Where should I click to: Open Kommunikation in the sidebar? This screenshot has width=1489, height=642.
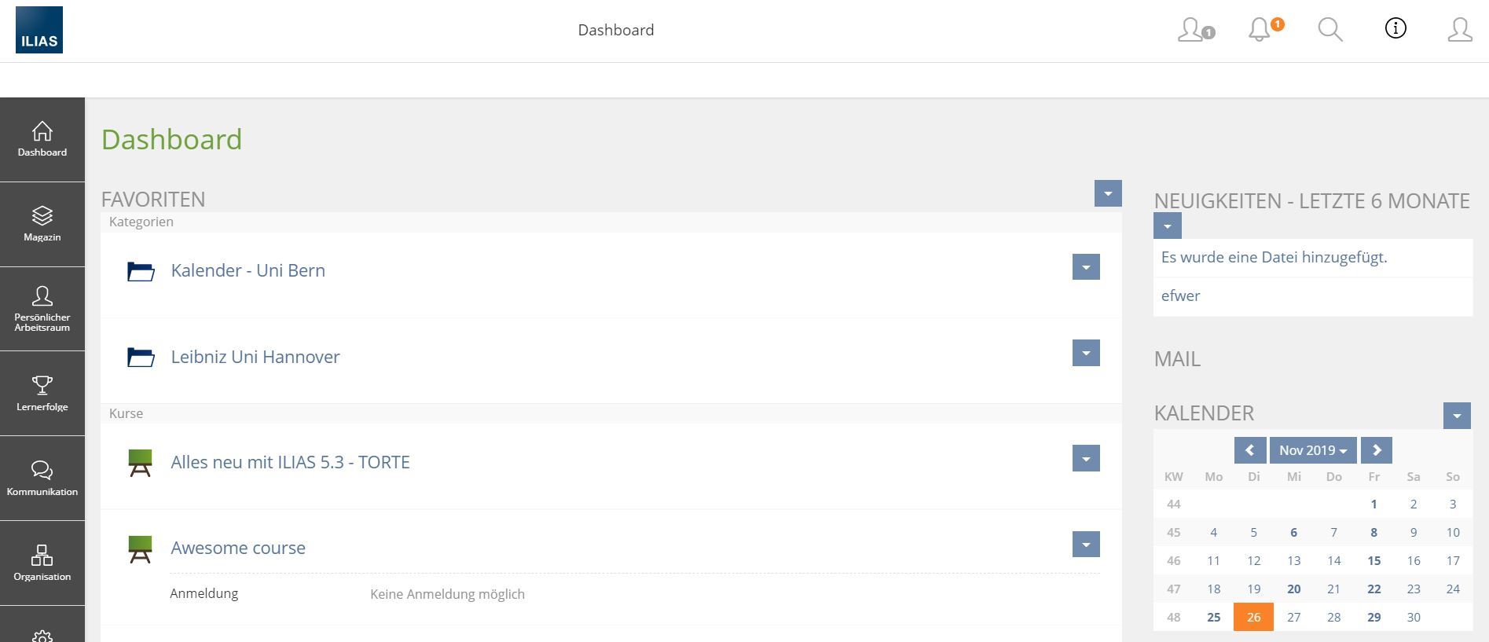[42, 478]
